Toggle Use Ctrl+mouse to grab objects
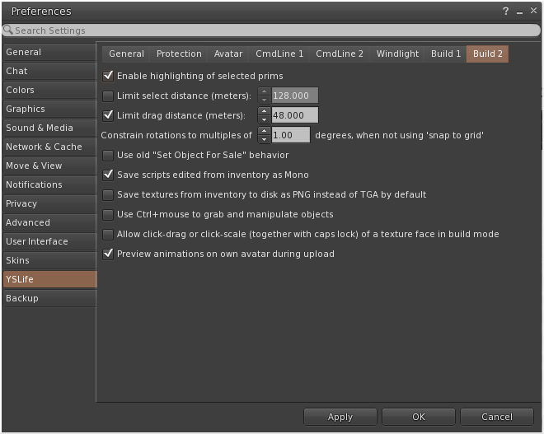 tap(108, 214)
